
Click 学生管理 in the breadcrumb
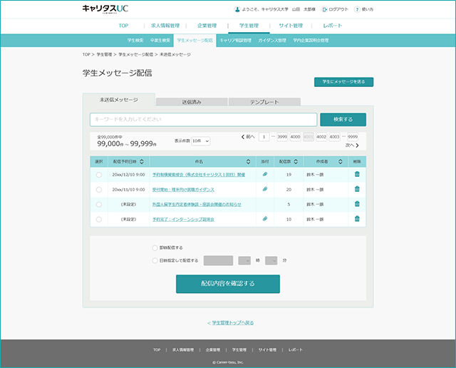[x=104, y=54]
